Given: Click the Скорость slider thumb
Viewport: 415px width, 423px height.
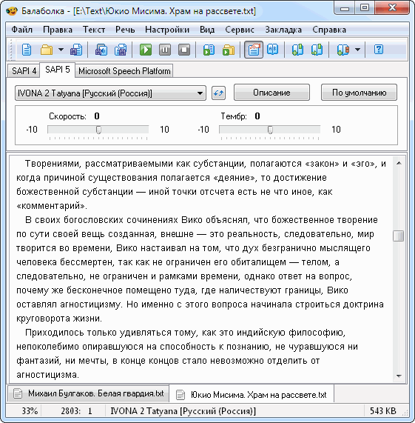Looking at the screenshot, I should coord(98,130).
